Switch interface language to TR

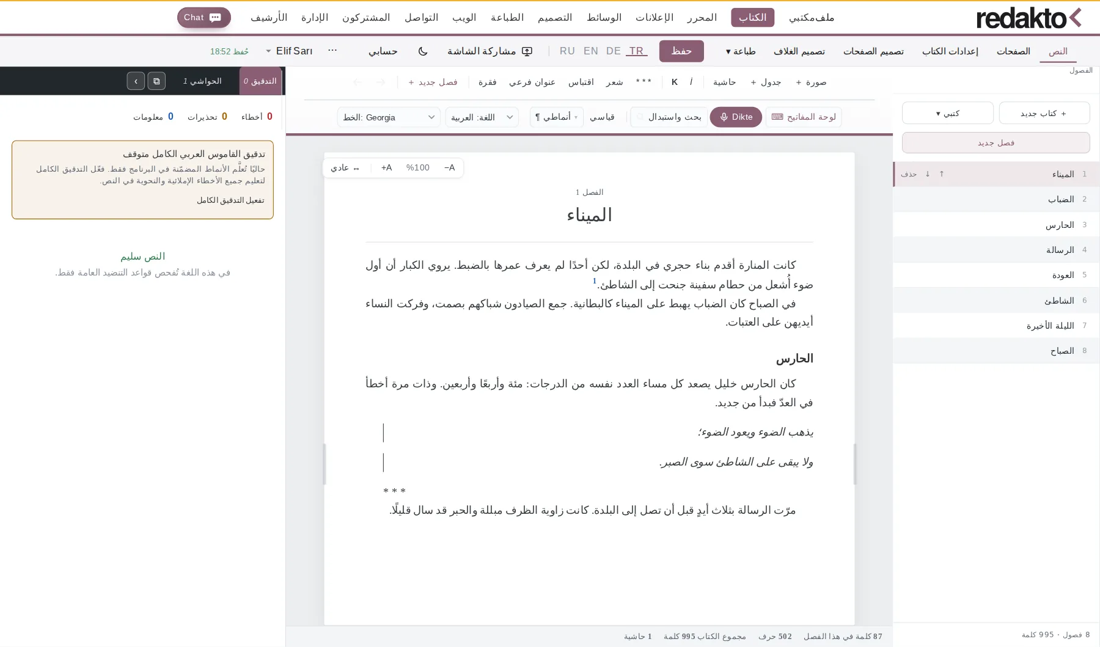637,51
